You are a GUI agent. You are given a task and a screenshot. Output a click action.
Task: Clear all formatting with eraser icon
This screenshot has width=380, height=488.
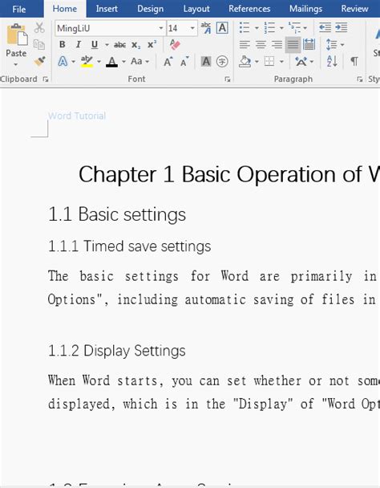pyautogui.click(x=176, y=45)
